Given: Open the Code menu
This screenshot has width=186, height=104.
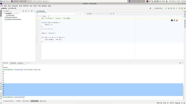Looking at the screenshot, I should [21, 6].
